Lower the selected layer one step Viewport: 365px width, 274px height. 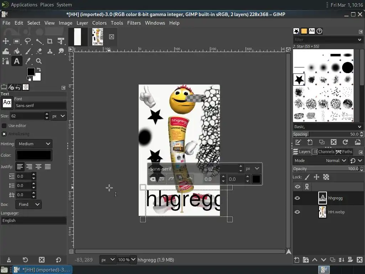pyautogui.click(x=324, y=260)
